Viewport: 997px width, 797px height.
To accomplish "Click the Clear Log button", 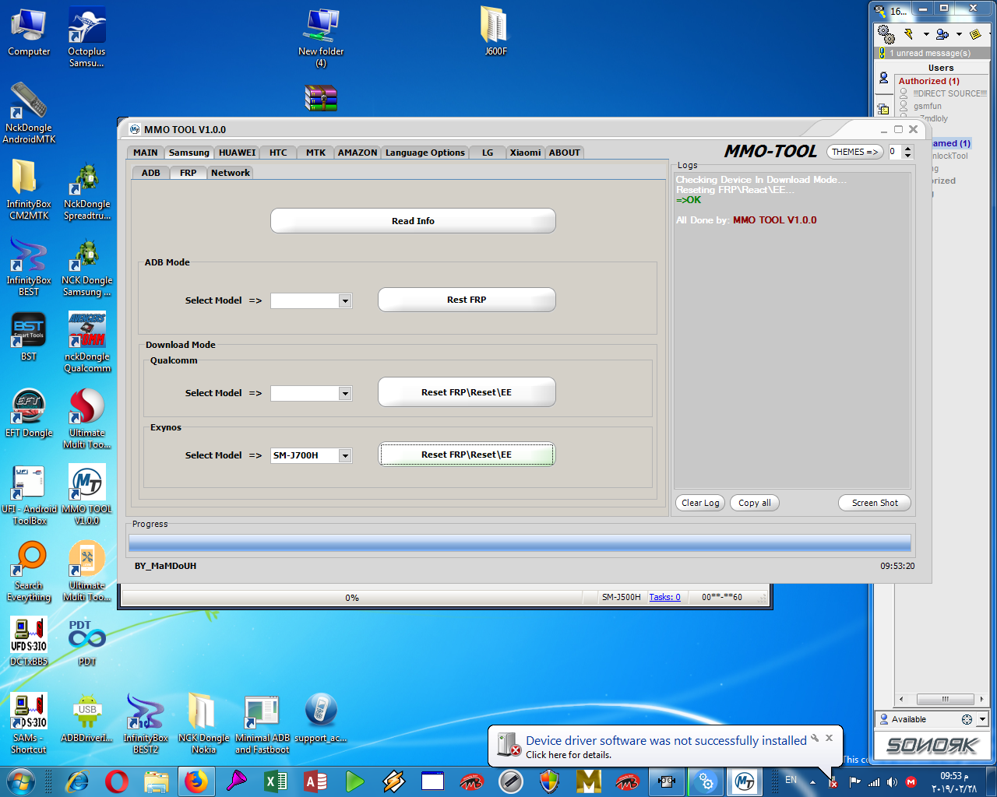I will (700, 504).
